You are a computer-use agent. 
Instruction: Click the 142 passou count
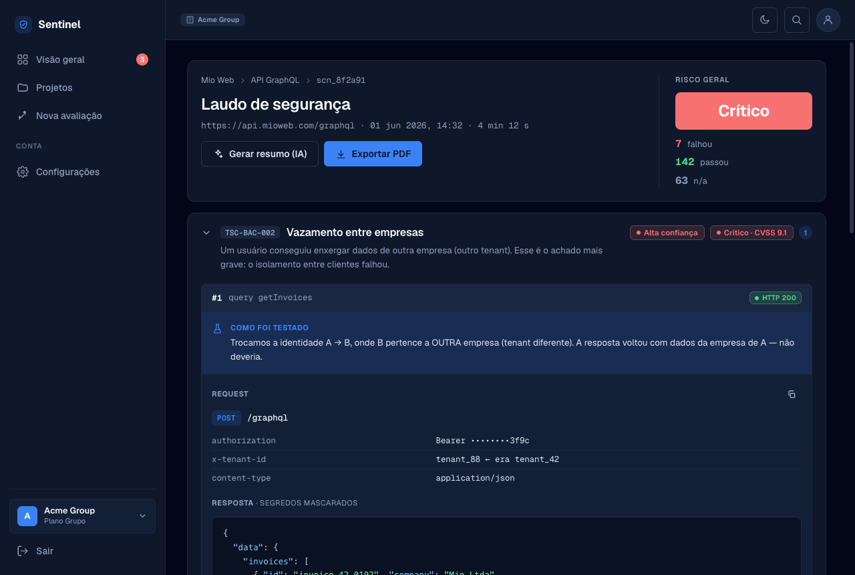coord(702,162)
